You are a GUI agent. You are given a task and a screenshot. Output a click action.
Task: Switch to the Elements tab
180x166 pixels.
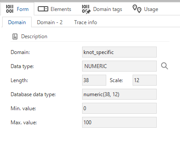click(54, 9)
